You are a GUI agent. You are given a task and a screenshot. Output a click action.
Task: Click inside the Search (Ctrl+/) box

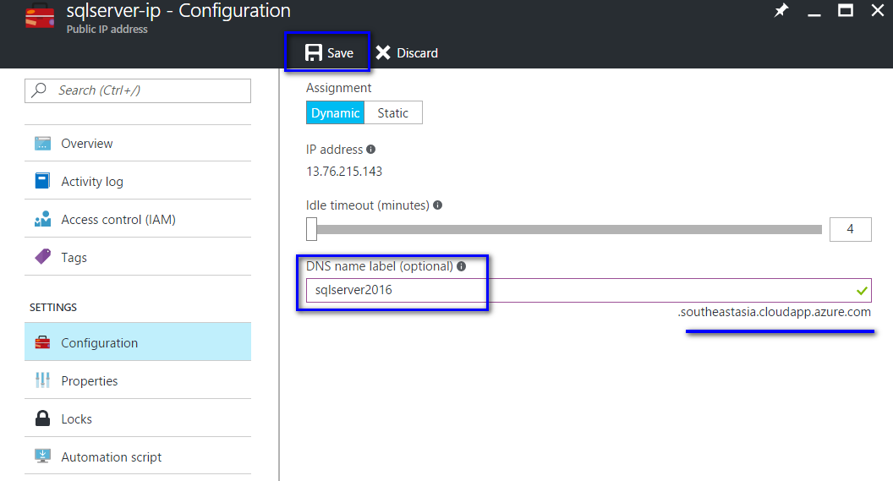coord(138,90)
